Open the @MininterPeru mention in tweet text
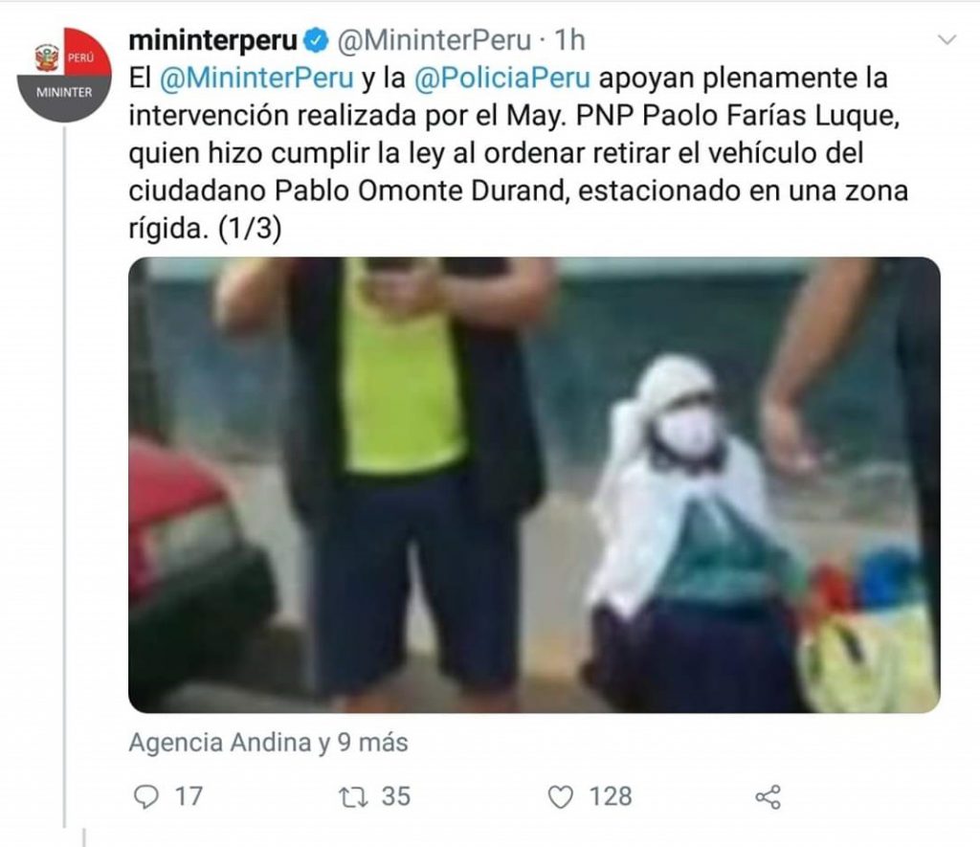 coord(256,78)
